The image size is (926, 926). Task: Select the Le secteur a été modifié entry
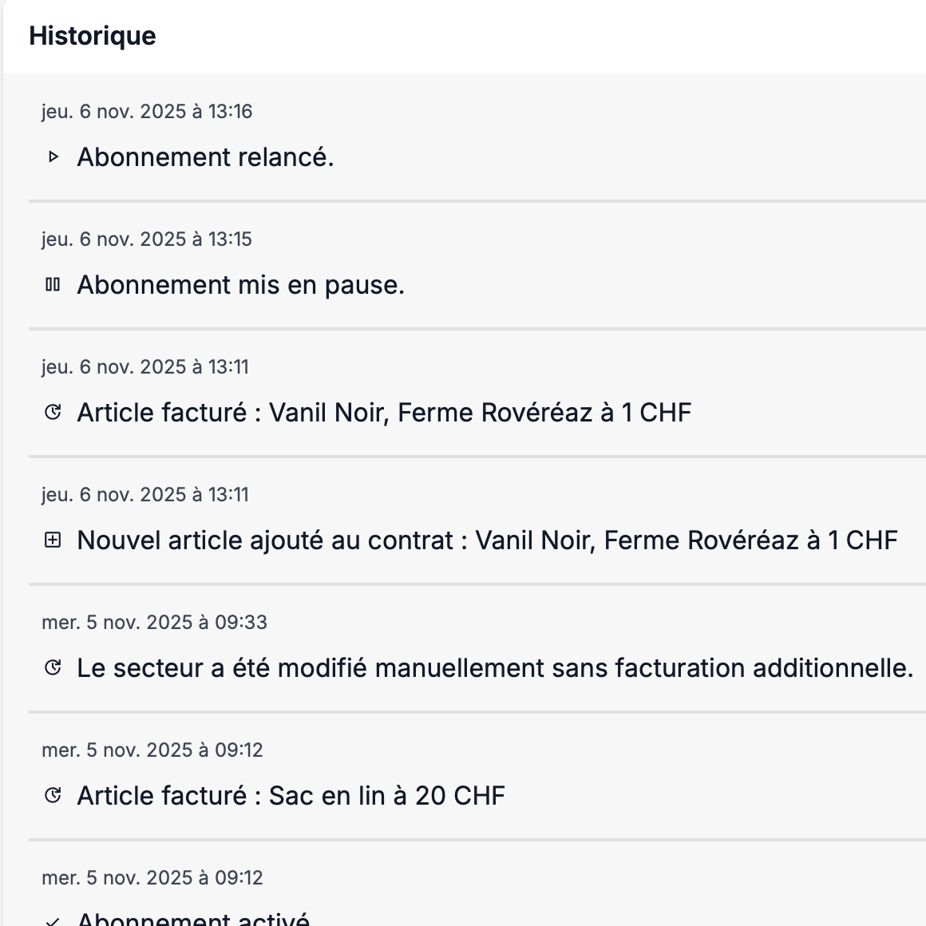[495, 668]
